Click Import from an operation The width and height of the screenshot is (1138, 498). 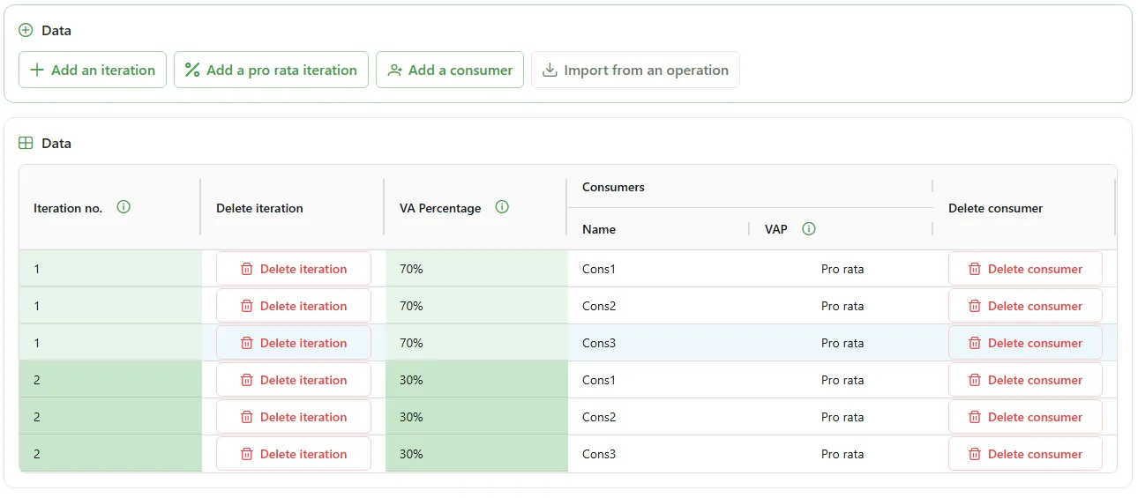pyautogui.click(x=635, y=70)
